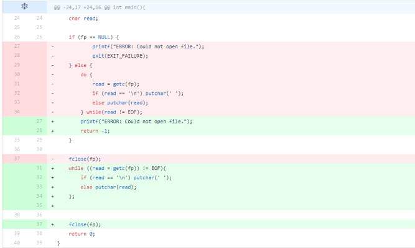Click new line number 35 in added row
This screenshot has height=248, width=415.
pos(39,205)
